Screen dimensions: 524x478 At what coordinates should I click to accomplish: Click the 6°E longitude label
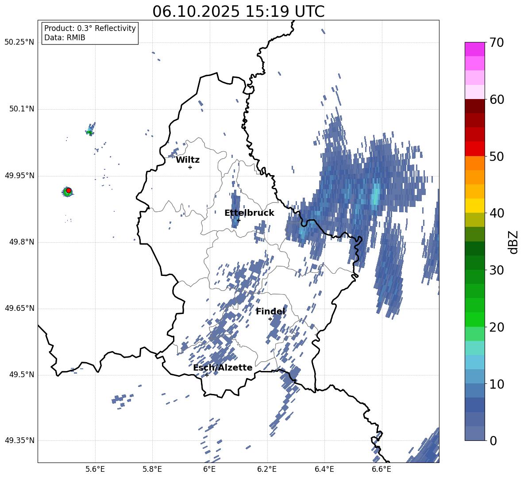pos(209,470)
